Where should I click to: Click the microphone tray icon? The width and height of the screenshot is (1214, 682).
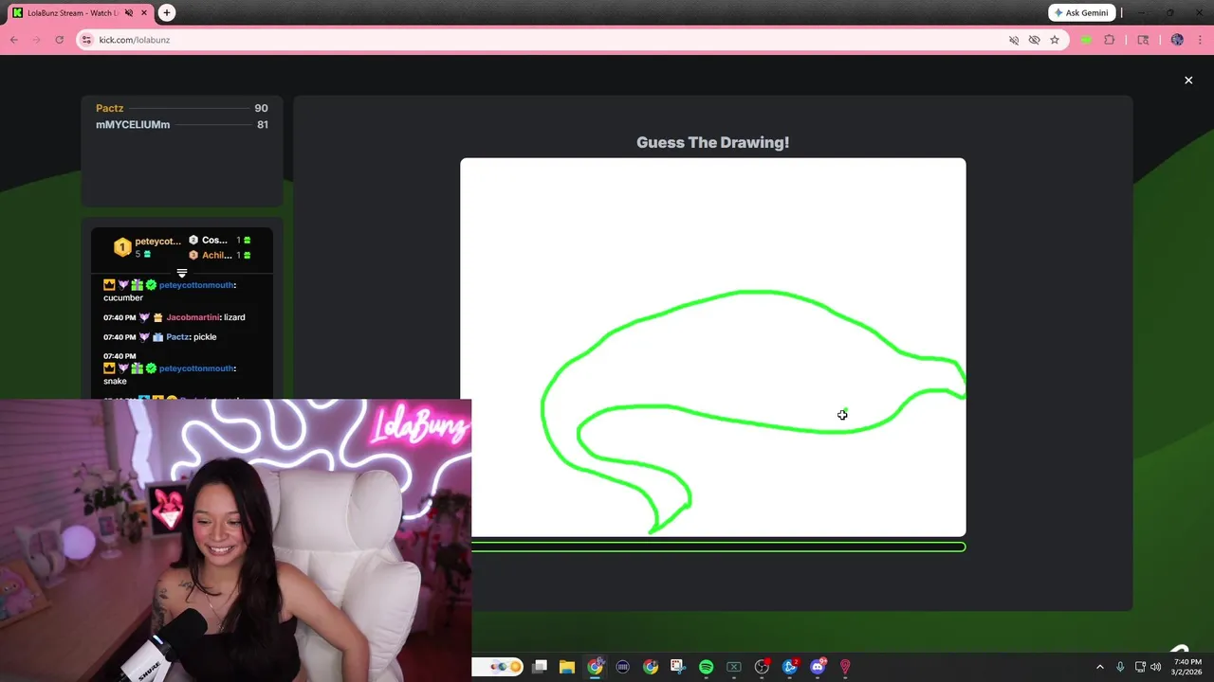[x=1120, y=667]
